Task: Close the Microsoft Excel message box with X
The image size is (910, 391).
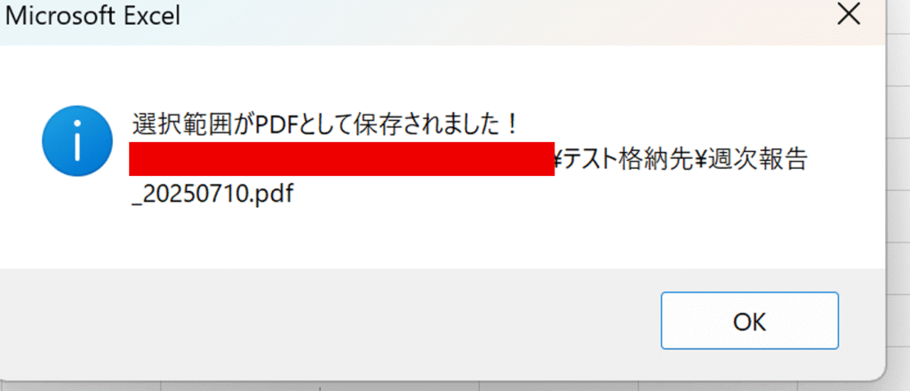Action: (849, 14)
